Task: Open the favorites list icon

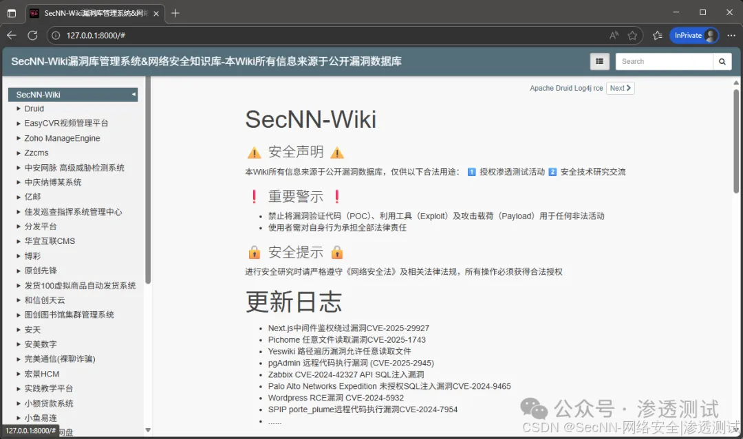Action: click(x=657, y=36)
